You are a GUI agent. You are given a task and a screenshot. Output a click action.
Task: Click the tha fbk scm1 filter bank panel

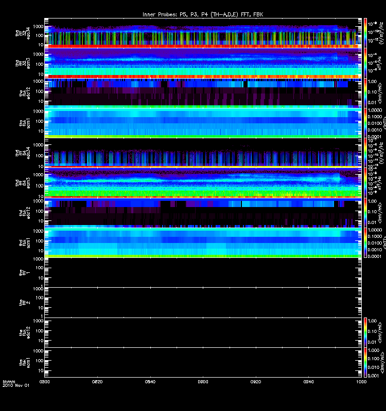203,123
